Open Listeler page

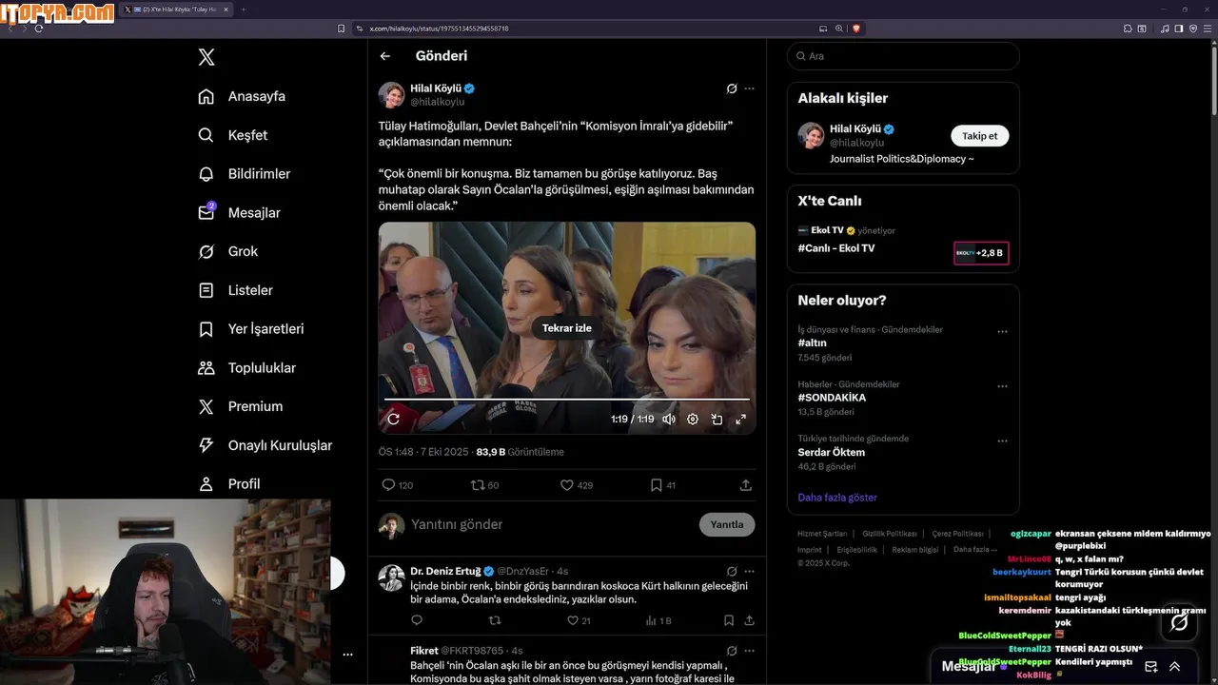coord(235,290)
